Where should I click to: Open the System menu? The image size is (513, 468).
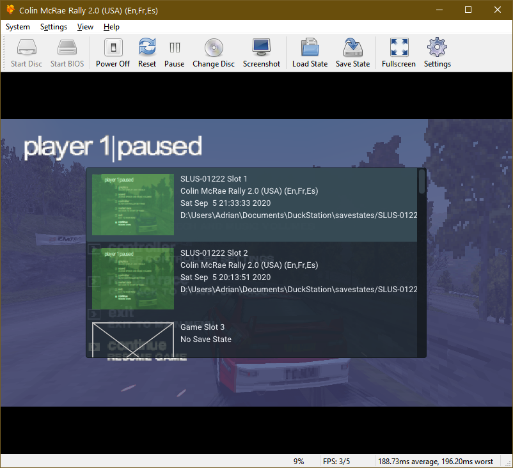click(18, 27)
